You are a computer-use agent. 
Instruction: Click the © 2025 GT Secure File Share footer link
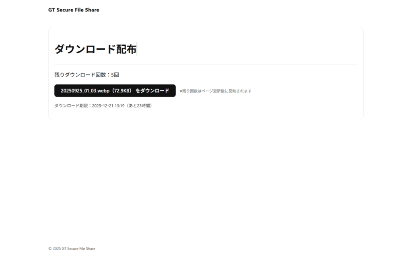coord(72,249)
